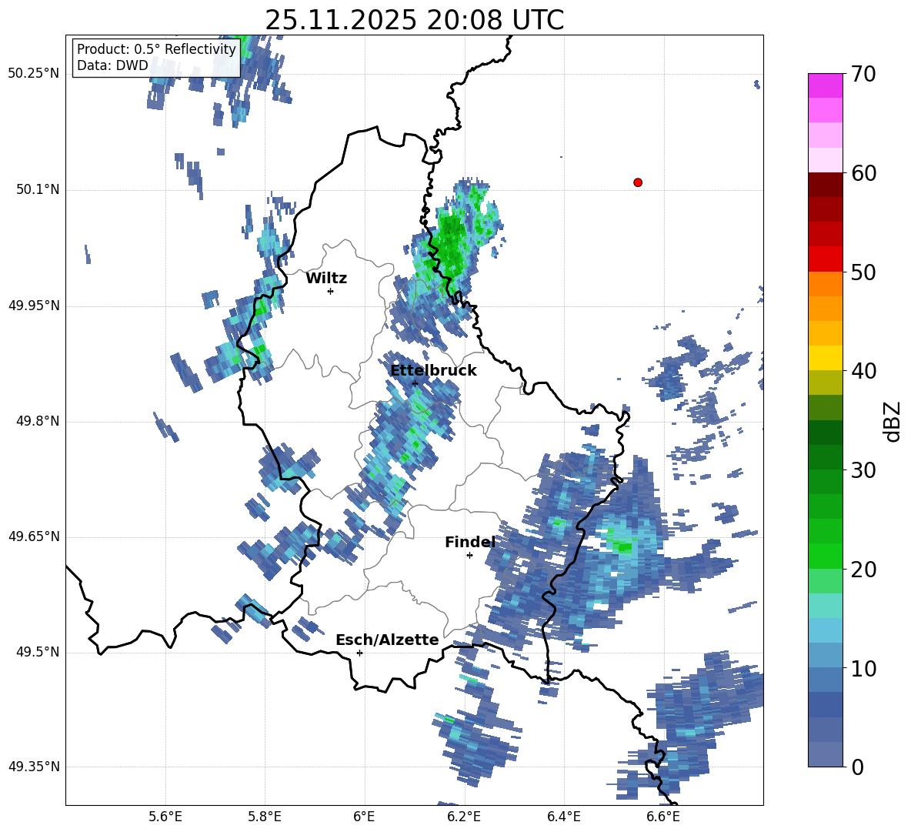Click the 6°E longitude label

point(364,817)
